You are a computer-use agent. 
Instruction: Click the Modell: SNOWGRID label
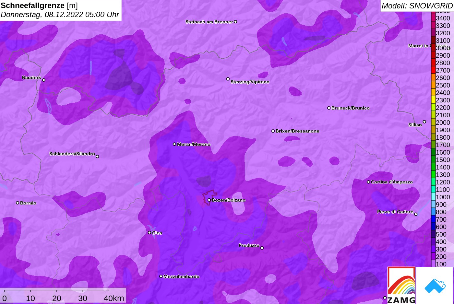coord(417,6)
